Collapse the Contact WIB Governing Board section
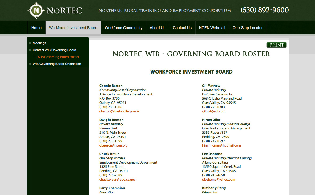Image resolution: width=315 pixels, height=195 pixels. (x=30, y=50)
